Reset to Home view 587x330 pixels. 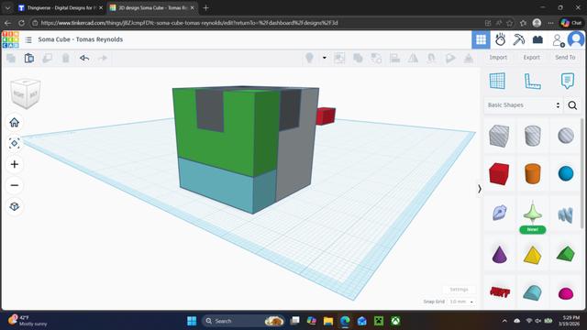[x=15, y=122]
